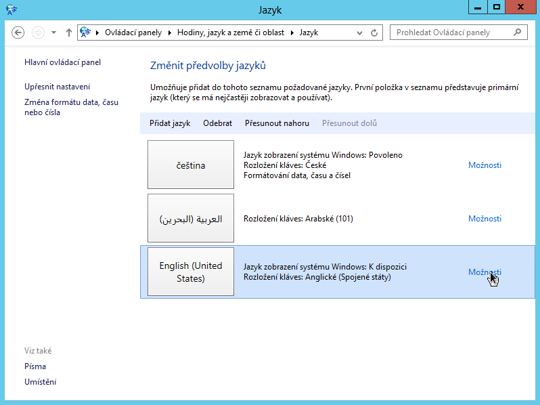Image resolution: width=540 pixels, height=405 pixels.
Task: Open the Písma link under Viz také
Action: coord(35,366)
